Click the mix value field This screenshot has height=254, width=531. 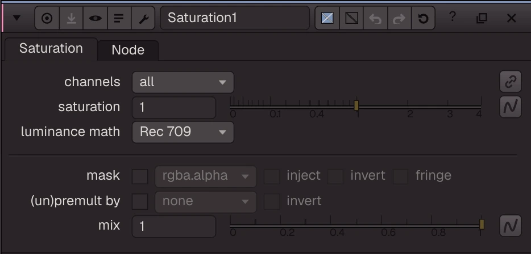[x=174, y=226]
